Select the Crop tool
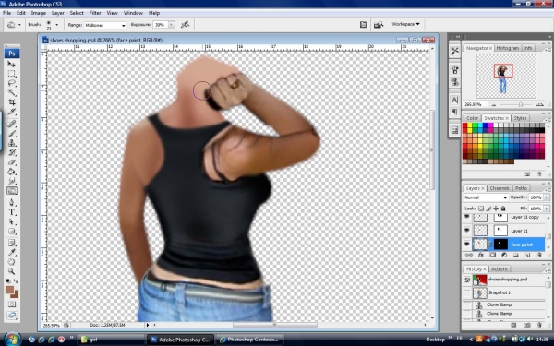The height and width of the screenshot is (346, 554). [x=12, y=102]
